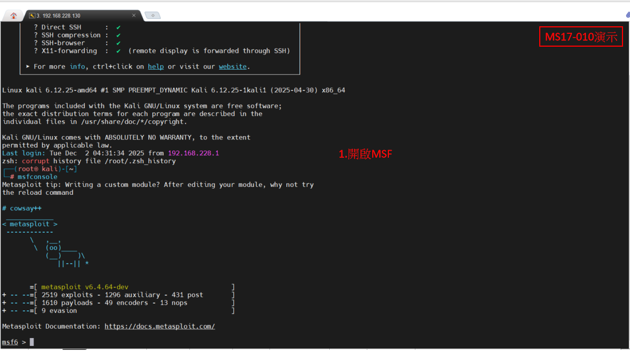Click the session icon on the 192.168.228.130 tab
Screen dimensions: 630x352
32,16
